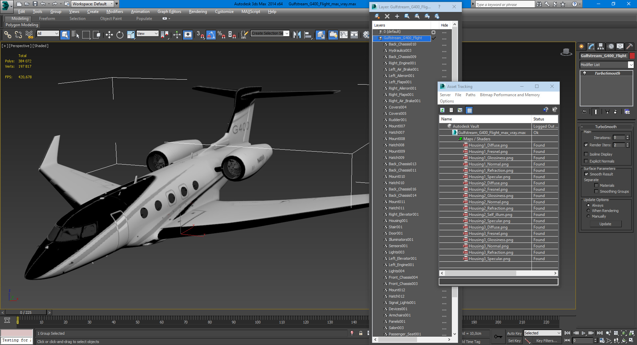This screenshot has width=637, height=345.
Task: Switch to the Freeform ribbon tab
Action: click(47, 19)
